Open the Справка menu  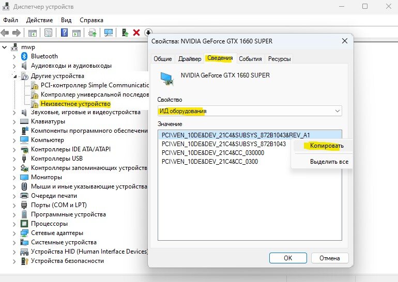coord(91,20)
